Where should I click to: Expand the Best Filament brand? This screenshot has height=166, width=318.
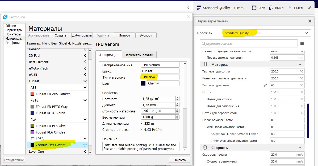point(85,62)
